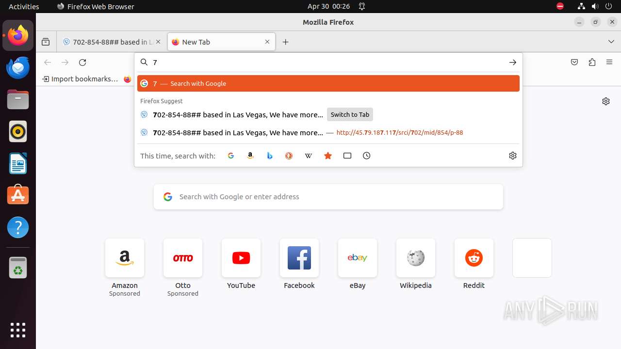Click the Go arrow in the address bar
Screen dimensions: 621x349
point(513,63)
